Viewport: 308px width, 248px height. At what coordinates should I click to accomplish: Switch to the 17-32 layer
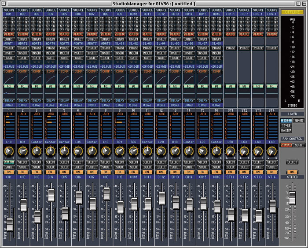coord(286,125)
